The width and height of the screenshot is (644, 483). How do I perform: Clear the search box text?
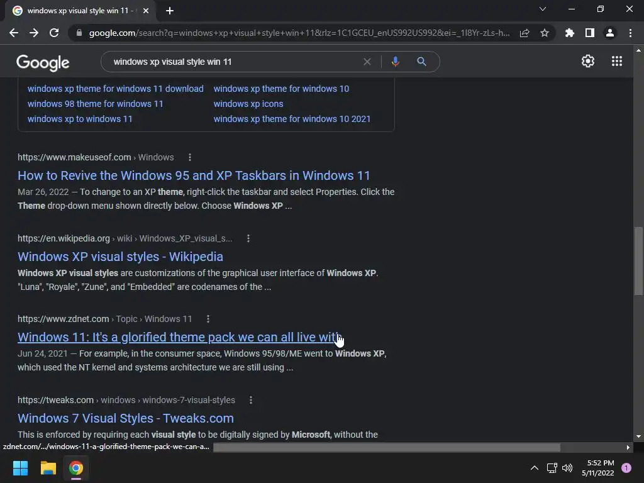[367, 62]
